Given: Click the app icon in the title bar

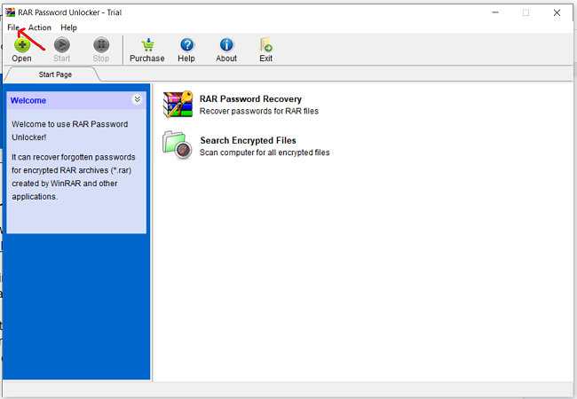Looking at the screenshot, I should [x=11, y=12].
